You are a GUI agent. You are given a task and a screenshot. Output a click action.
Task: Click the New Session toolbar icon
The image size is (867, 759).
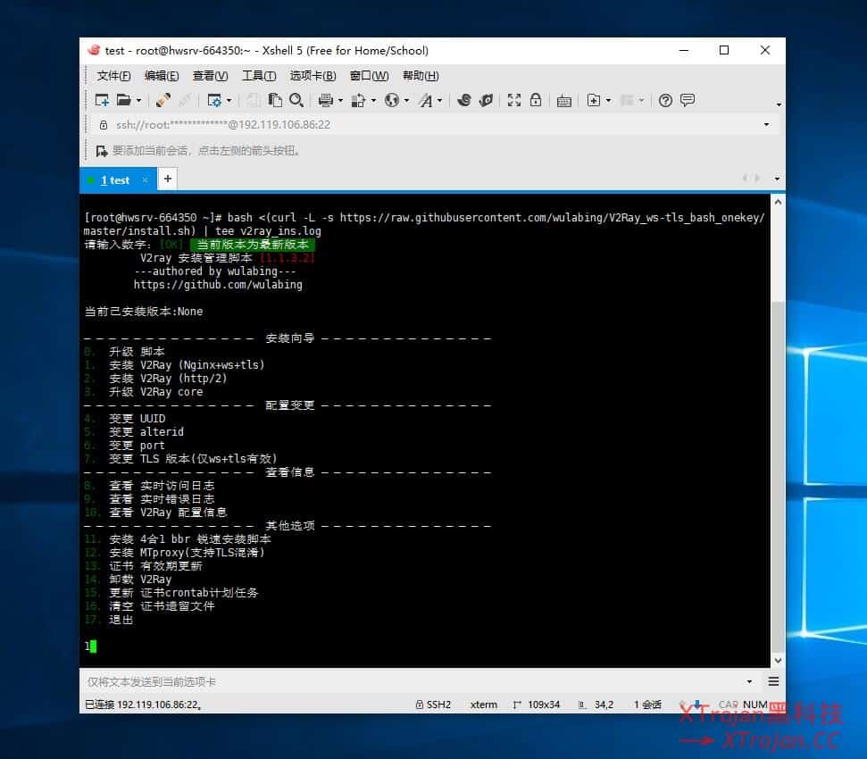[x=102, y=100]
